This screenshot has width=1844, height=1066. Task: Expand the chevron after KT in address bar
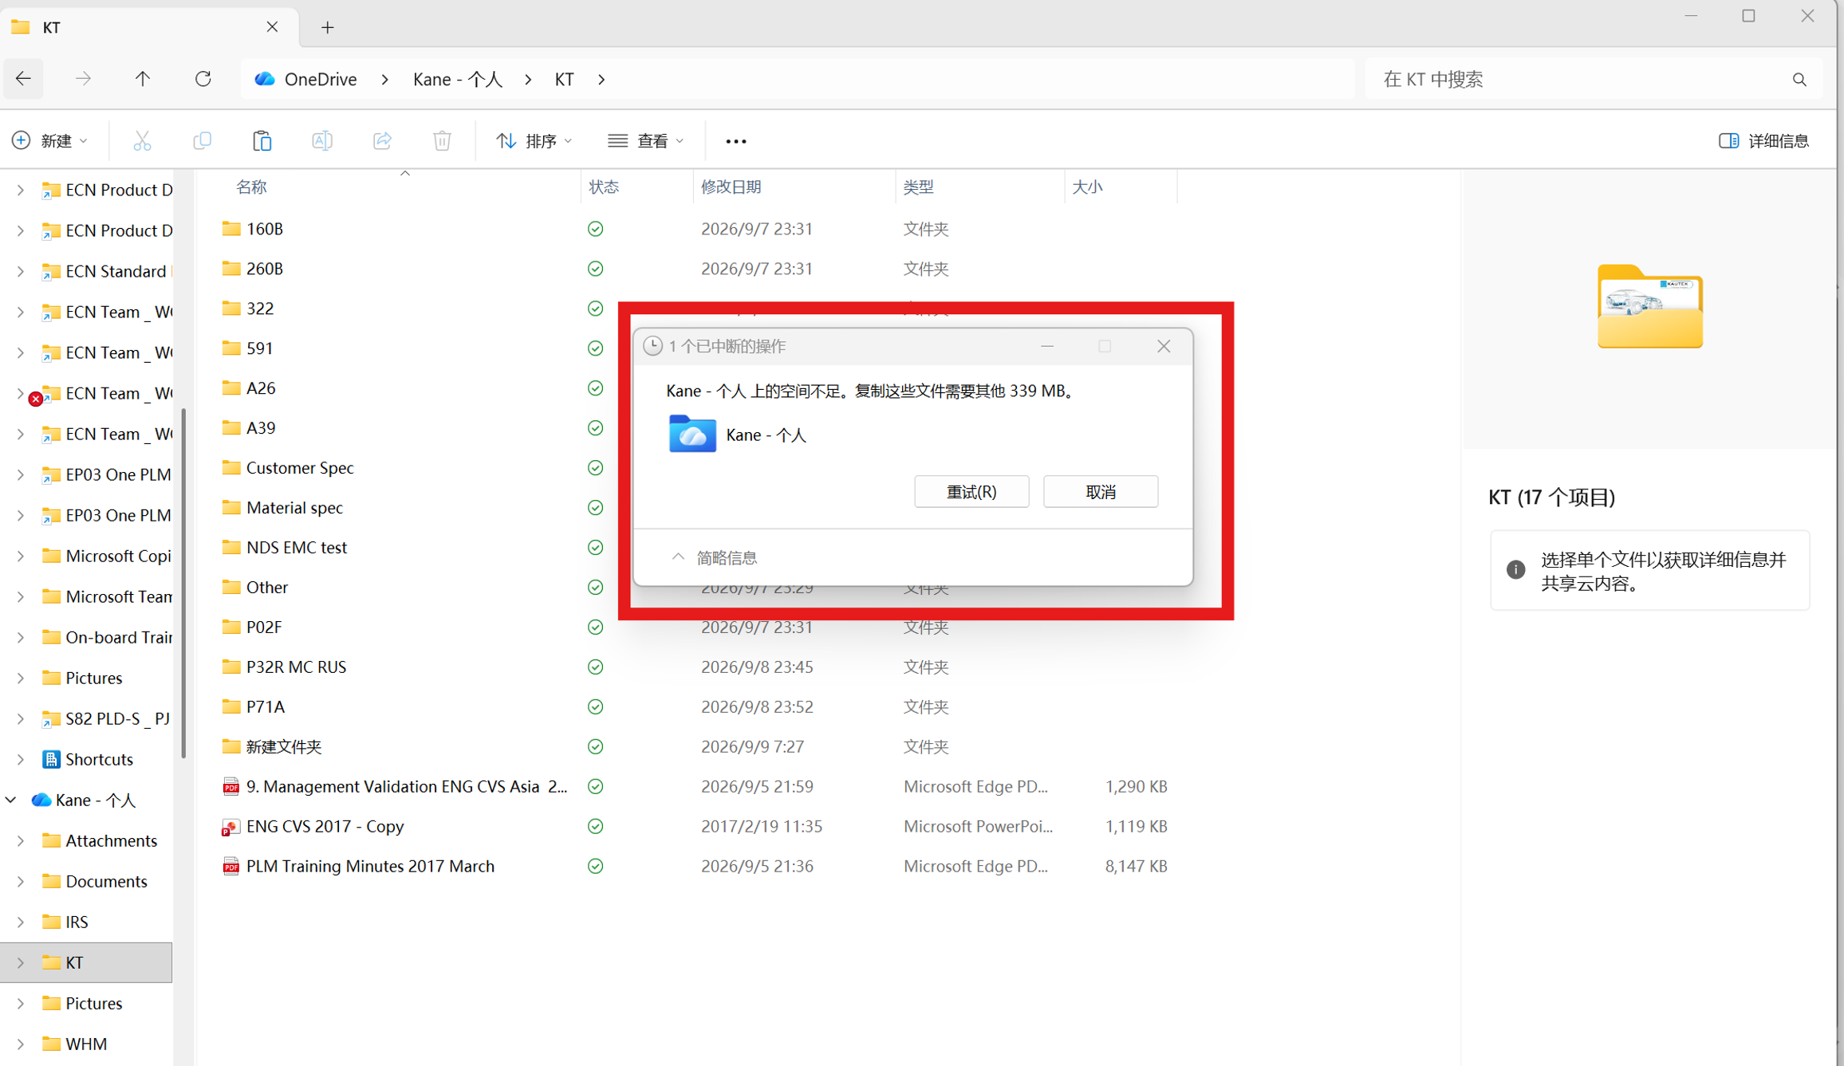601,79
